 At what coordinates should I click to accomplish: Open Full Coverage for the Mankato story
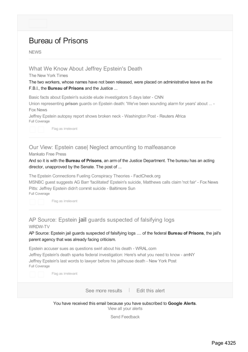pos(39,194)
